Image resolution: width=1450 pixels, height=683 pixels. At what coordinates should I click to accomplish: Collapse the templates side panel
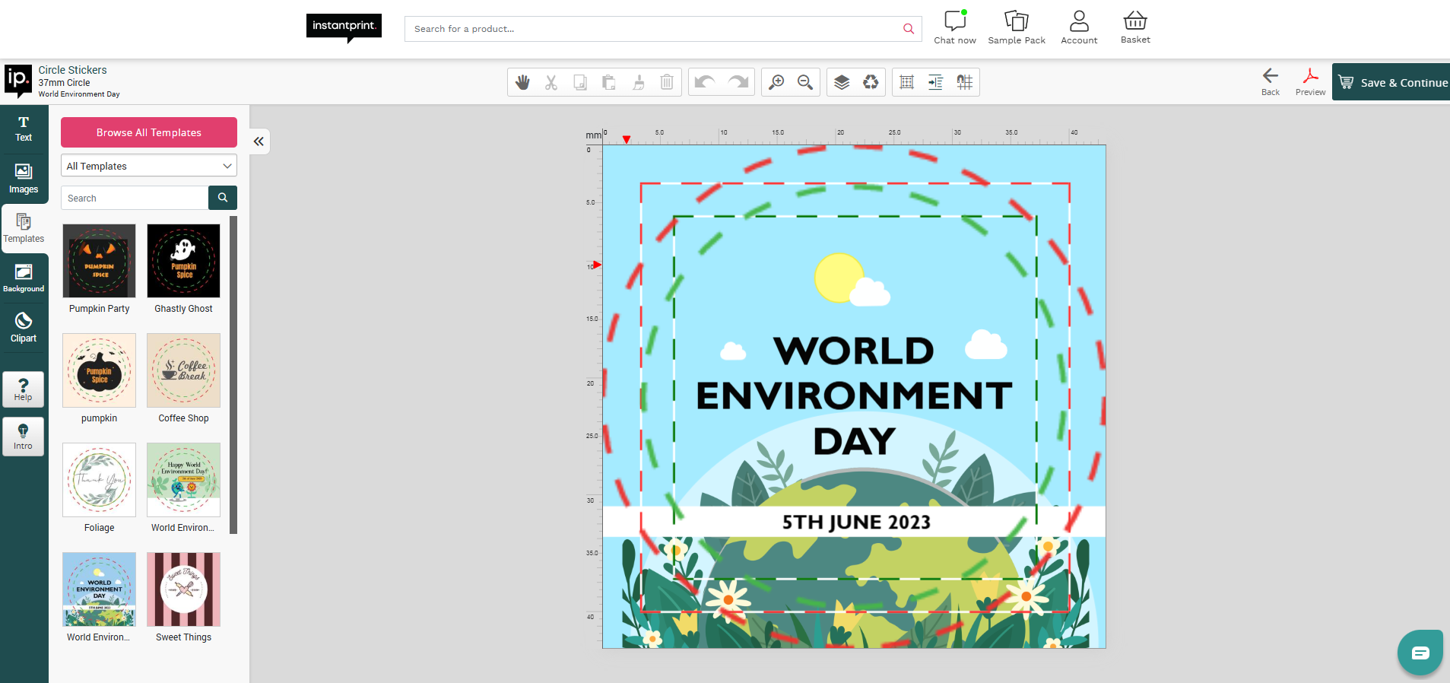tap(259, 141)
